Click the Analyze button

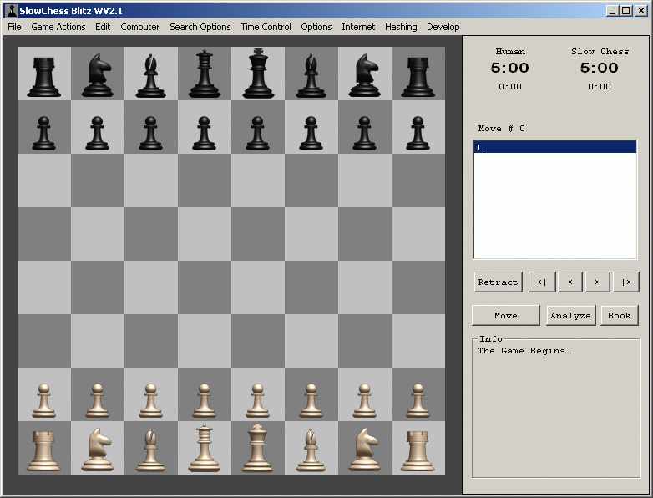pos(571,315)
